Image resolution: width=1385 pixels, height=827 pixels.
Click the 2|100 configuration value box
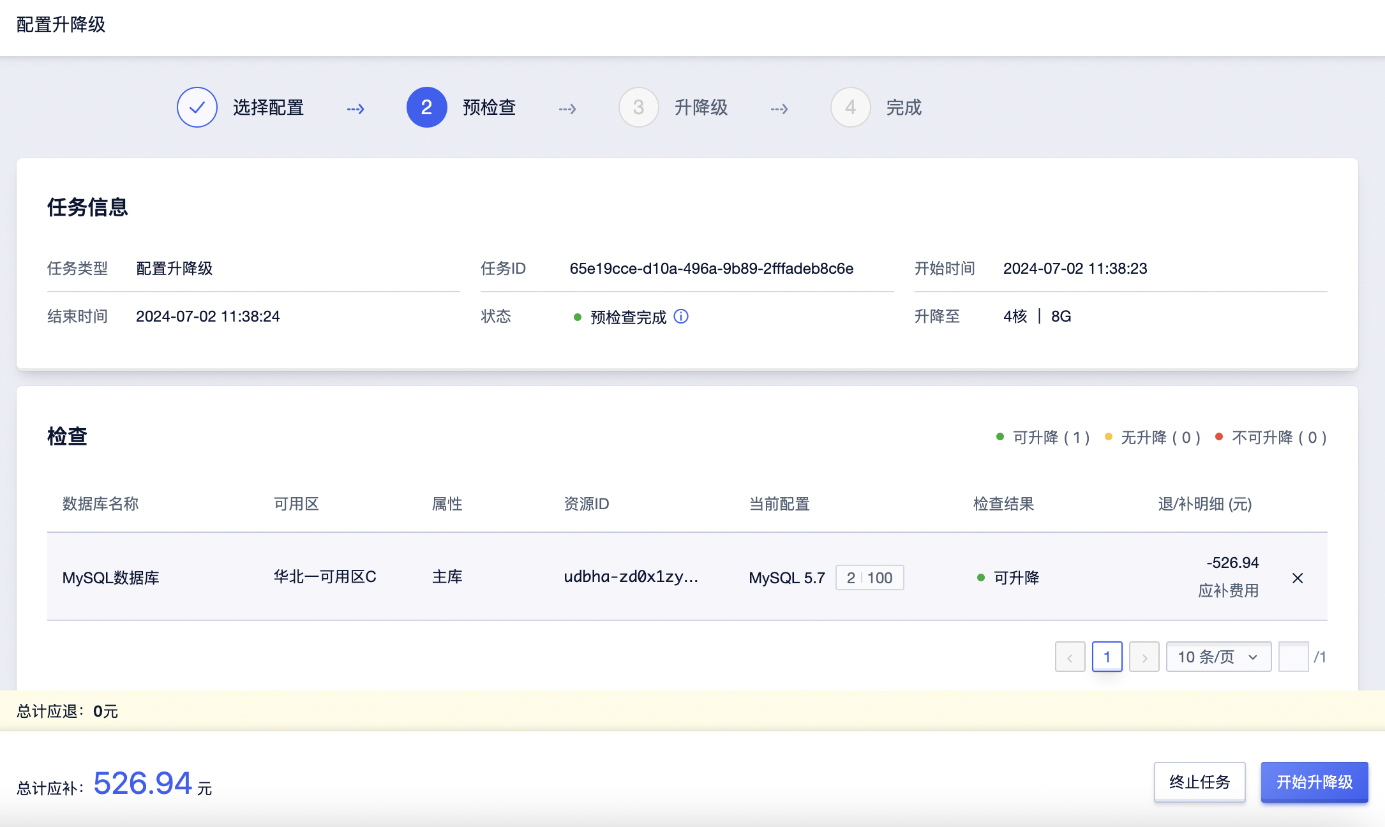(869, 577)
